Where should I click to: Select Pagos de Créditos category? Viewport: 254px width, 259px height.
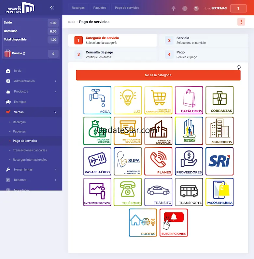click(97, 131)
